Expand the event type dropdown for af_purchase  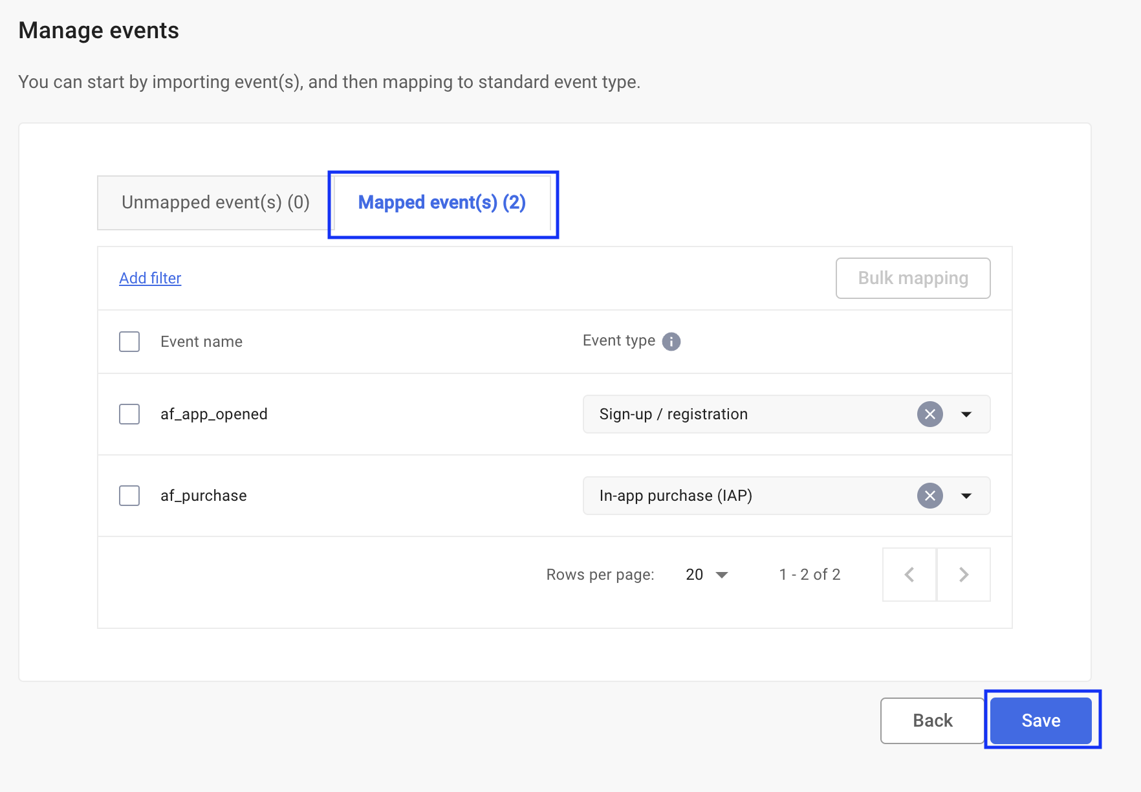tap(966, 496)
